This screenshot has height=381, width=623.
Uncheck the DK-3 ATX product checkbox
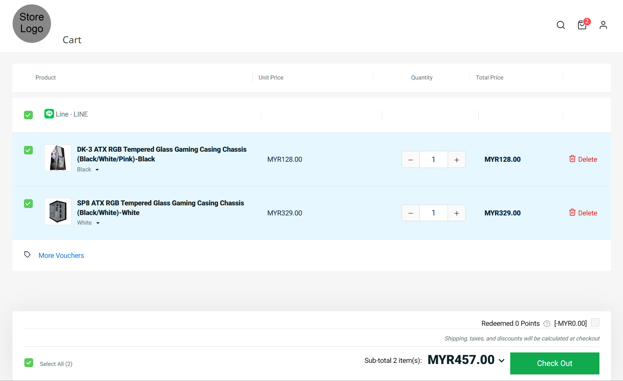(29, 150)
